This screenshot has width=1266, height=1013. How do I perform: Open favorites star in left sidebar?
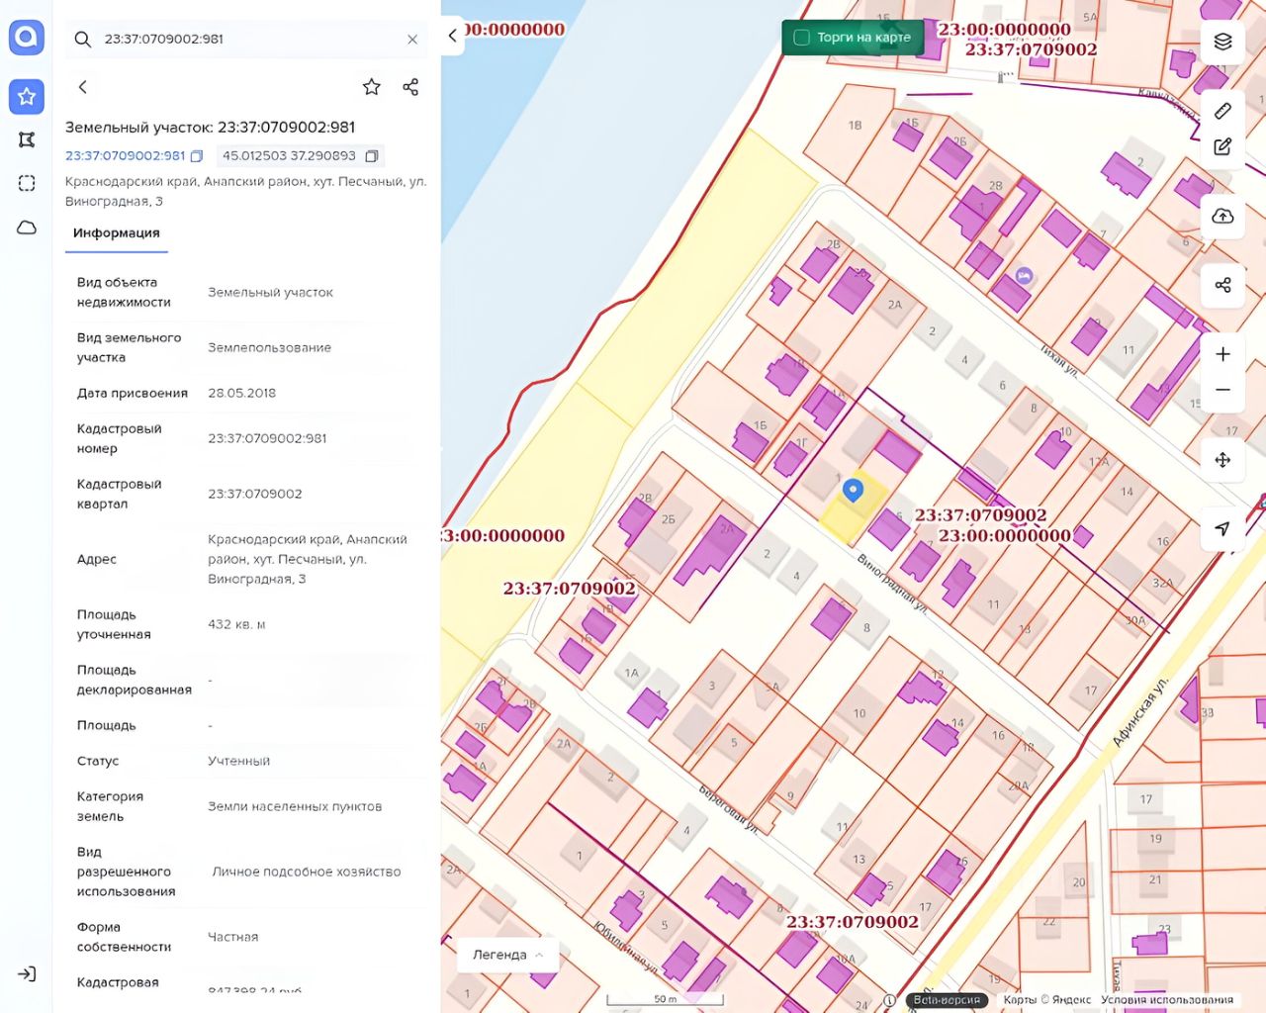pos(27,96)
